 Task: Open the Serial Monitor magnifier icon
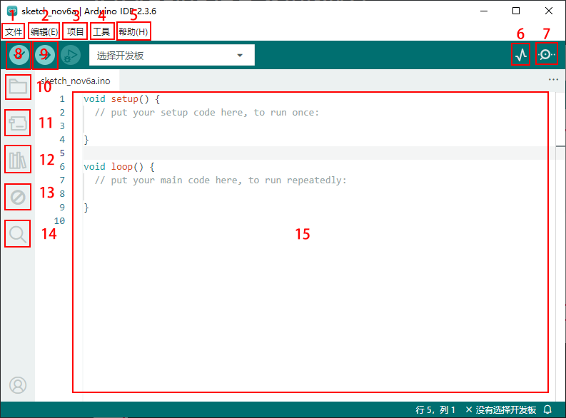pyautogui.click(x=547, y=55)
